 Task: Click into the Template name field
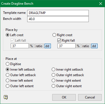click(x=58, y=13)
